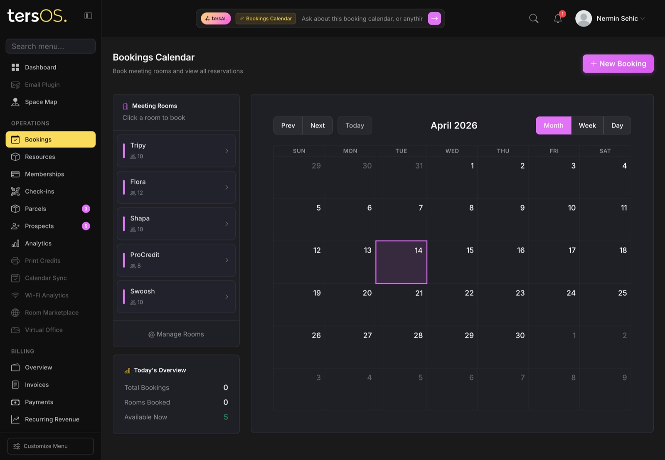Screen dimensions: 665x460
Task: Click the Space Map icon in sidebar
Action: pyautogui.click(x=15, y=102)
